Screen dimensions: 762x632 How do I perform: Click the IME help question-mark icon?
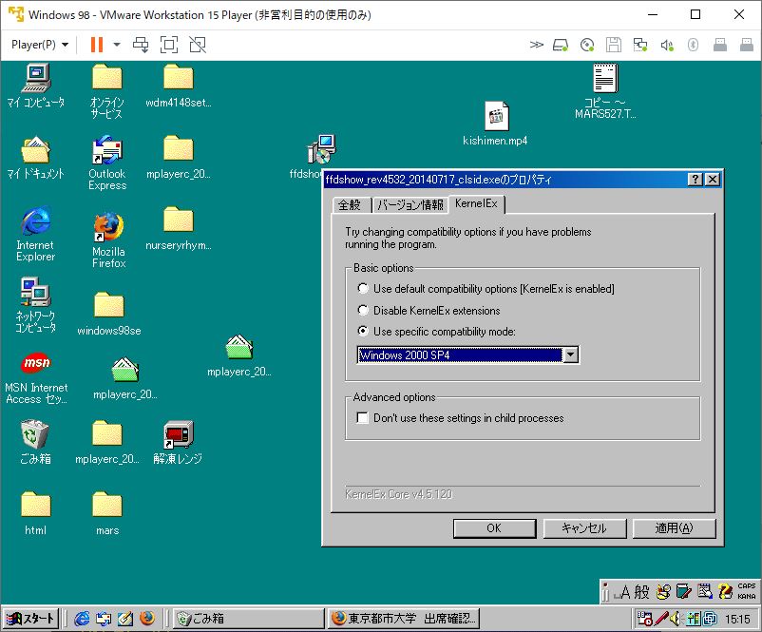[726, 592]
